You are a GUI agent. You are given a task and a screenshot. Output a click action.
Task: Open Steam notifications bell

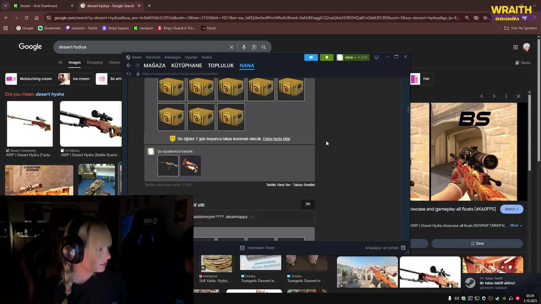(327, 57)
